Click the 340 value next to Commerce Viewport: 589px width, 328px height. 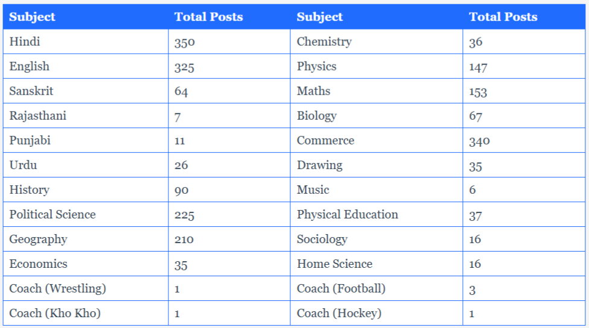point(524,140)
